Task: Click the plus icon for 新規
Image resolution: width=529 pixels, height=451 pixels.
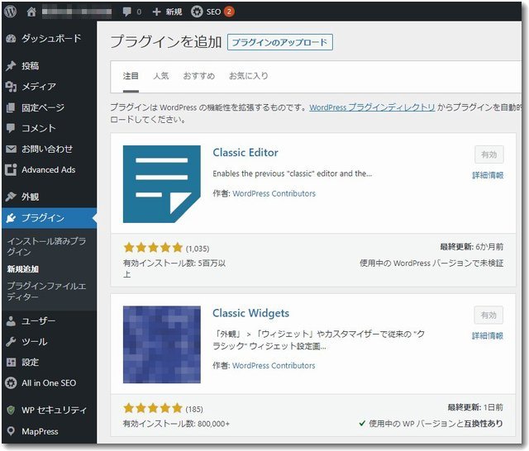Action: point(156,12)
